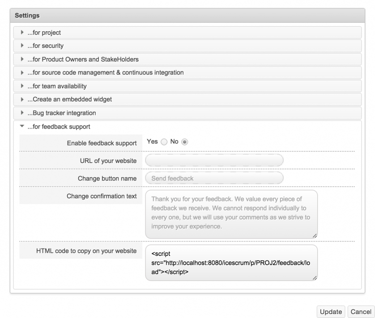Image resolution: width=375 pixels, height=318 pixels.
Task: Open the '...for security' settings header
Action: (x=187, y=46)
